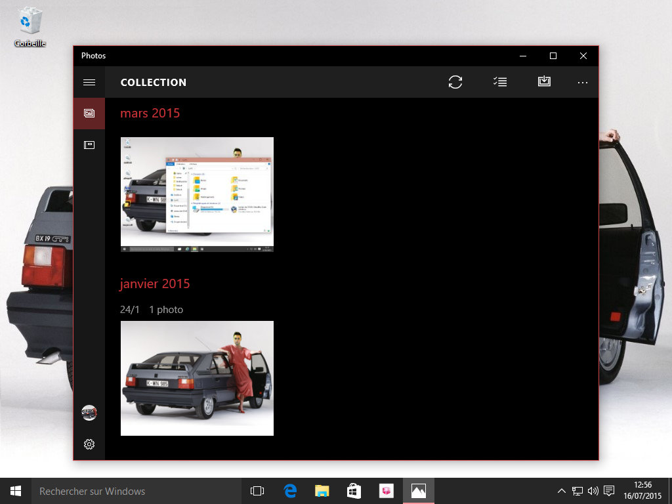Open Photos settings gear

(89, 444)
